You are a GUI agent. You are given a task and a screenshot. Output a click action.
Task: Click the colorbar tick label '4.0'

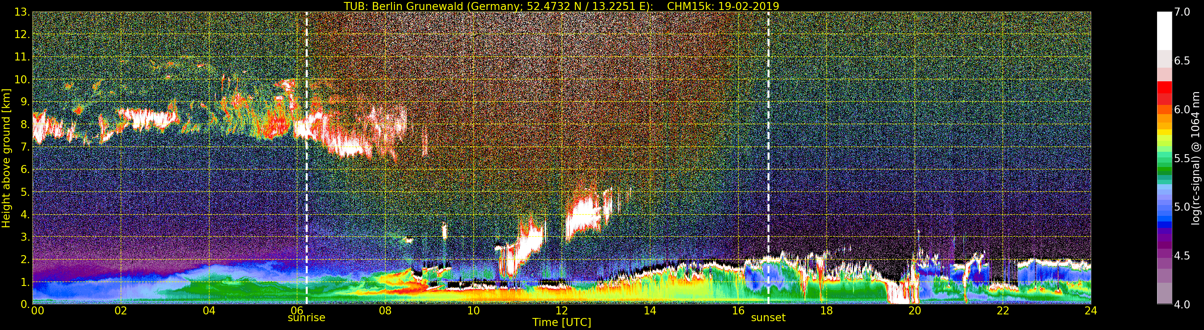1182,304
